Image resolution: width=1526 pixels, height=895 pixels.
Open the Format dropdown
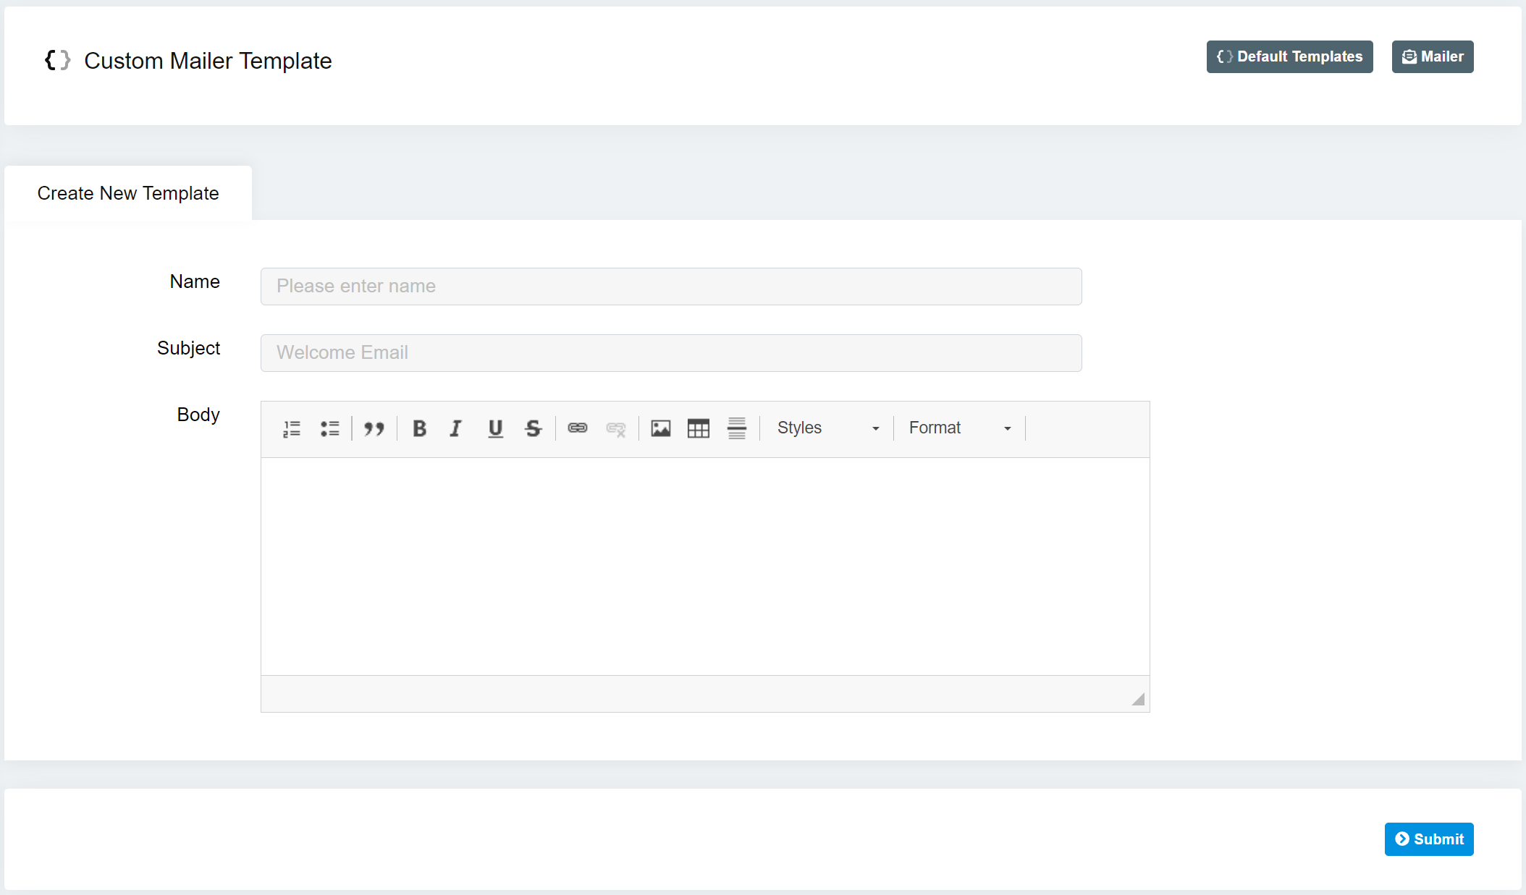(959, 428)
